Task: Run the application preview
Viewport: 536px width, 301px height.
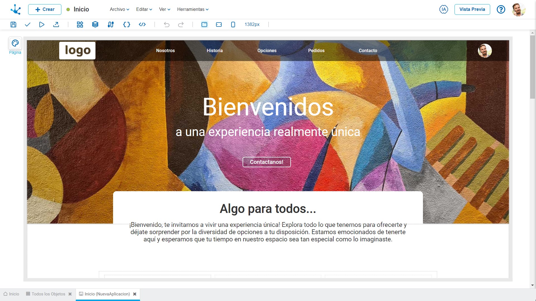Action: [x=42, y=25]
